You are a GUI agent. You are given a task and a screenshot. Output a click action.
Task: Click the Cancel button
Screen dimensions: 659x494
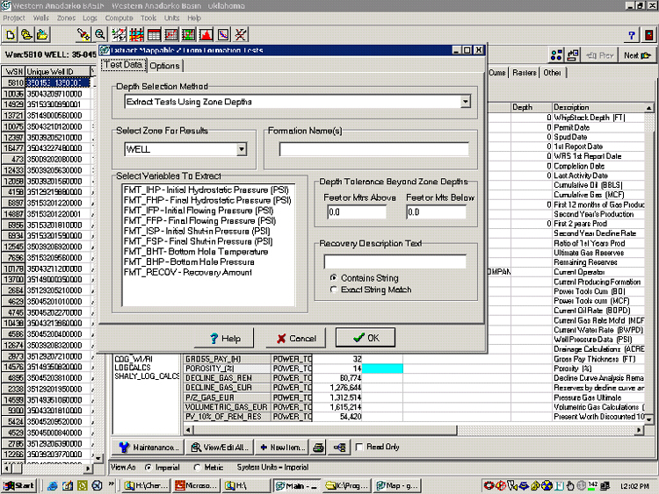pos(294,339)
